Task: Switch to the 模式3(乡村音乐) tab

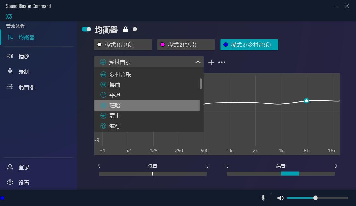Action: click(249, 45)
